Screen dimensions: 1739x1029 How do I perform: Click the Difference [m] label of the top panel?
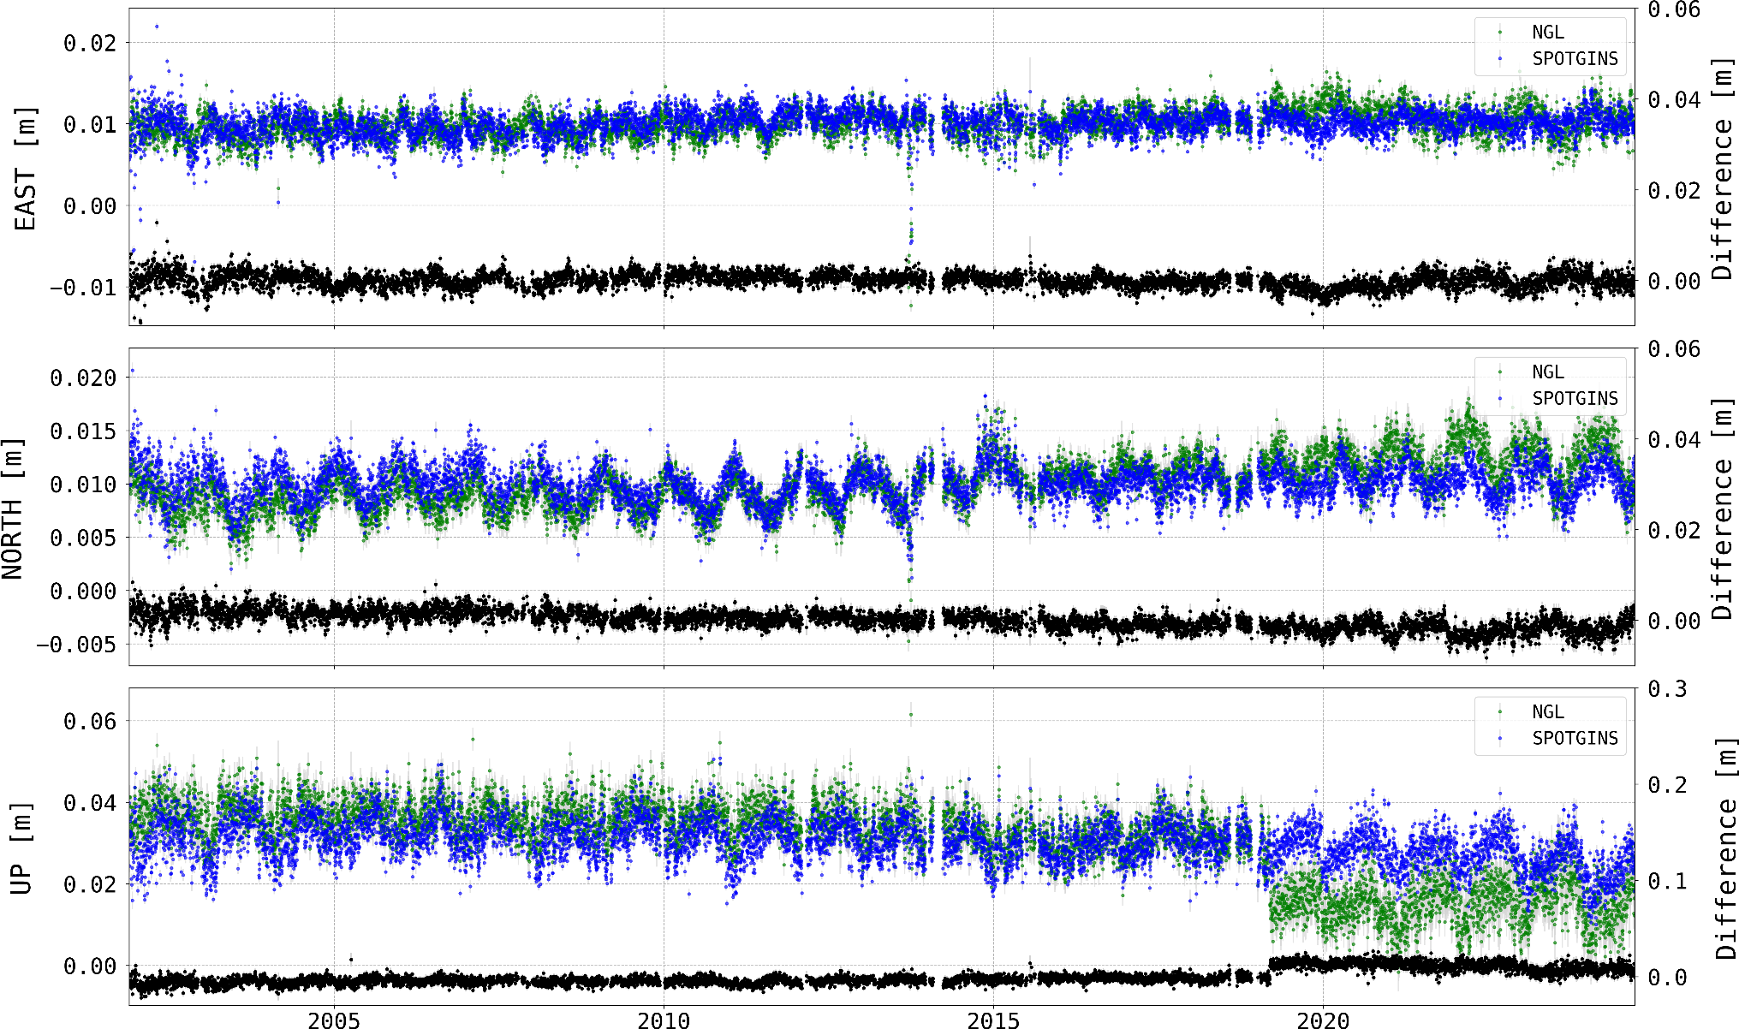[1722, 169]
